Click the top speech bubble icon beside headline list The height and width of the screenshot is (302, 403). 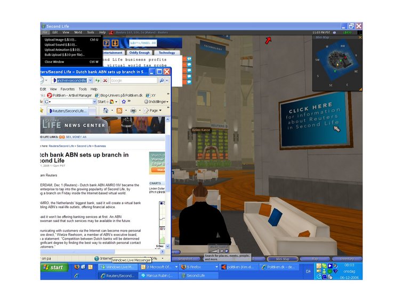tap(189, 59)
